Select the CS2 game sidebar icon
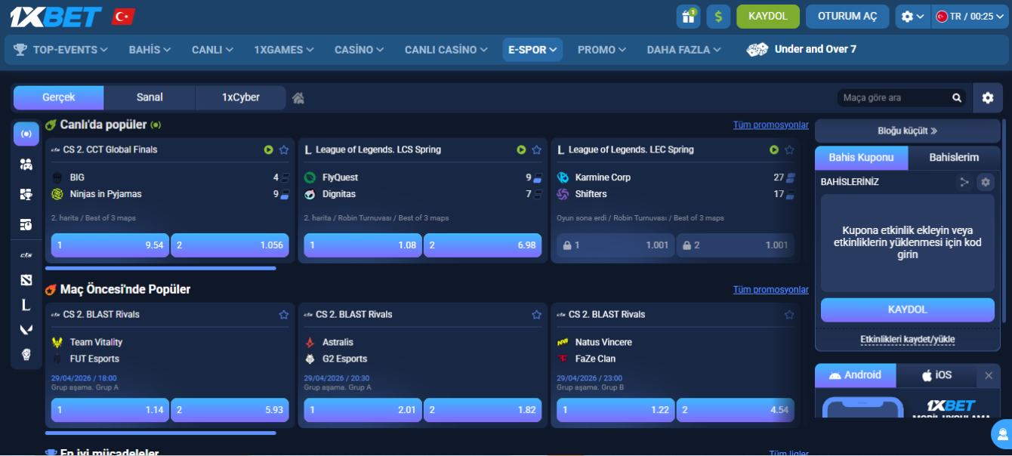Image resolution: width=1012 pixels, height=456 pixels. [26, 255]
